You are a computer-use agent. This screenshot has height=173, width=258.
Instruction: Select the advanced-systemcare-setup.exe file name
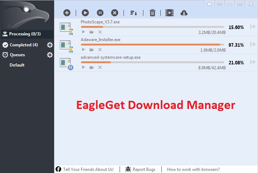tap(110, 57)
